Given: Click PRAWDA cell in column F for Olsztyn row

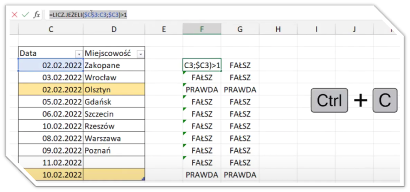Looking at the screenshot, I should click(202, 90).
